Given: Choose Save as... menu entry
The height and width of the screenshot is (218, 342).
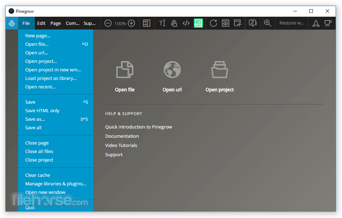Looking at the screenshot, I should tap(55, 119).
